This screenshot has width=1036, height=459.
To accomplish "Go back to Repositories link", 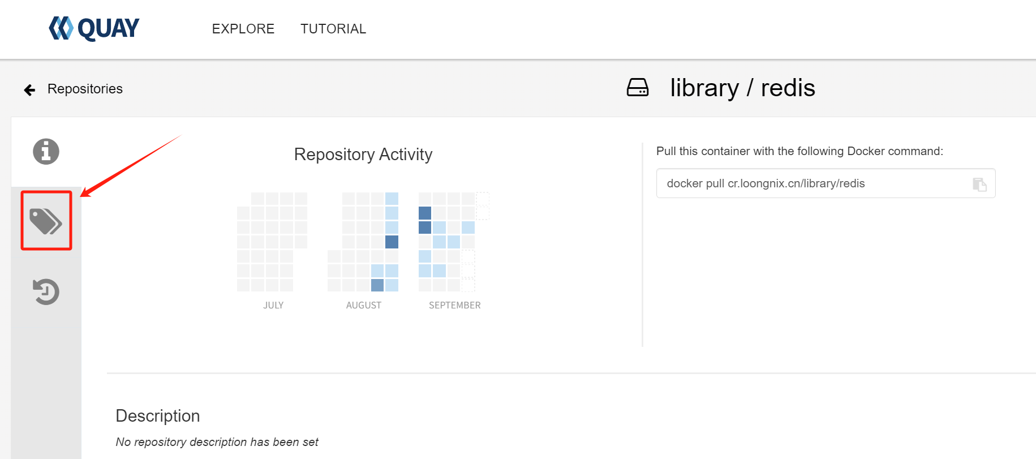I will (85, 89).
